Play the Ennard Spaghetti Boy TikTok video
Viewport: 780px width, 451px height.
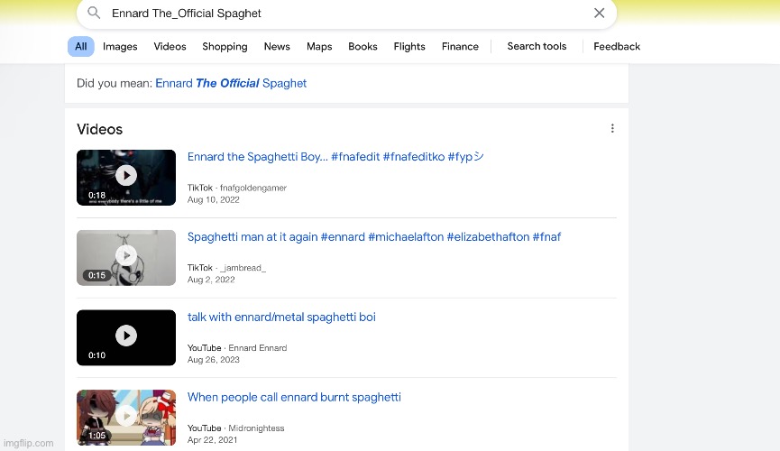pos(126,176)
